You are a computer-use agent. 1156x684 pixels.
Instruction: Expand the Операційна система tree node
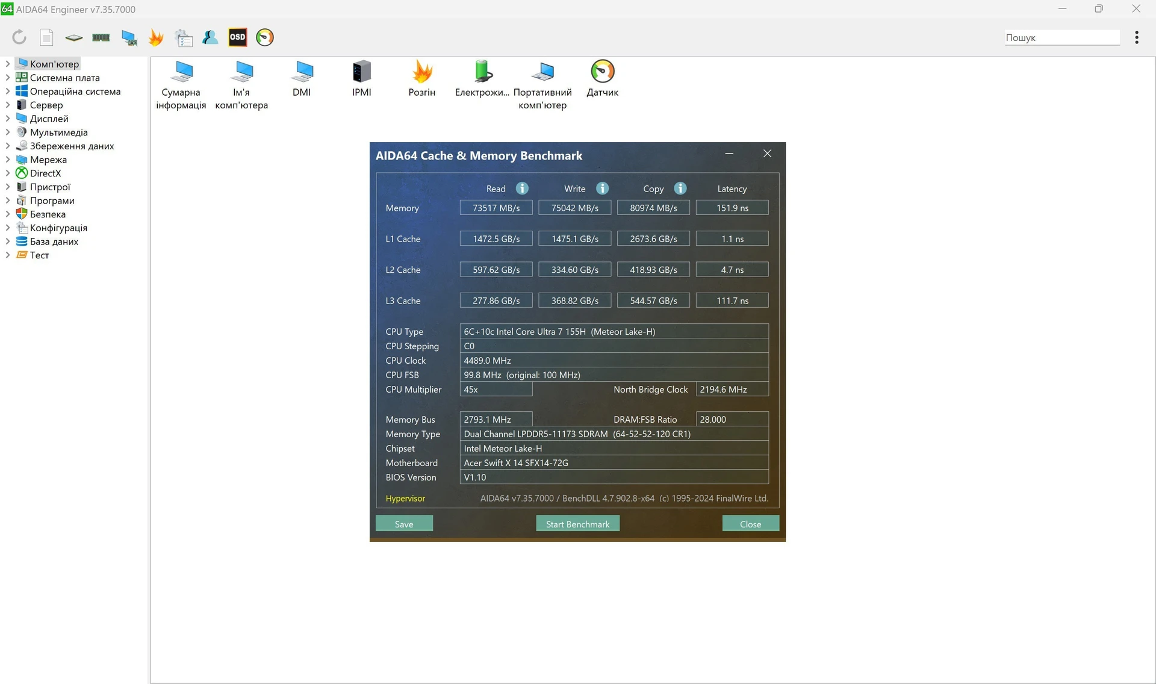coord(7,91)
